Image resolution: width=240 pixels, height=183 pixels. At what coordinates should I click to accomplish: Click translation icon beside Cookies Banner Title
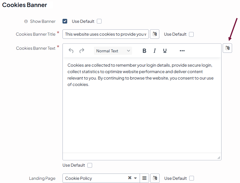[155, 34]
